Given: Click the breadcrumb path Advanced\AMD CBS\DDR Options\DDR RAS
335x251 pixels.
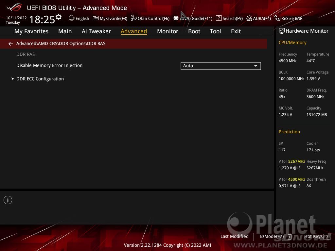Looking at the screenshot, I should coord(61,43).
